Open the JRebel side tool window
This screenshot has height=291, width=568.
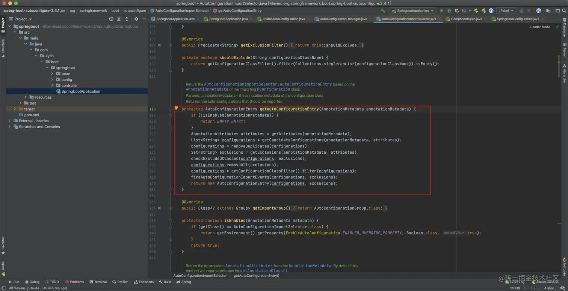point(3,268)
